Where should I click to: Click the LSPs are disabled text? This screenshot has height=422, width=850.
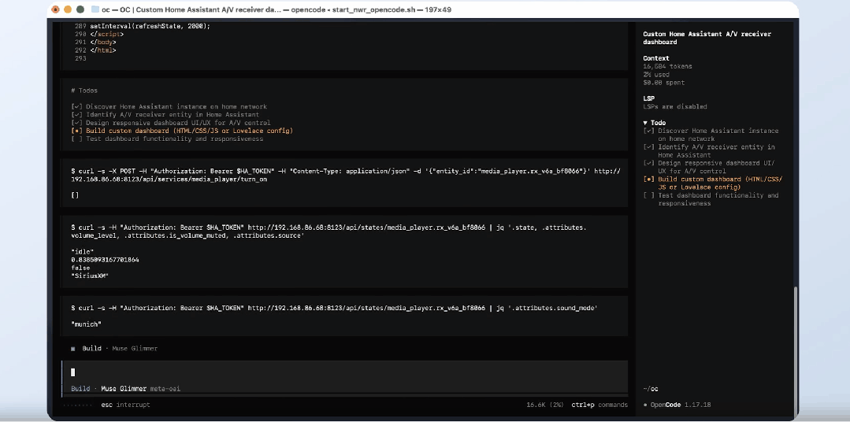coord(675,107)
